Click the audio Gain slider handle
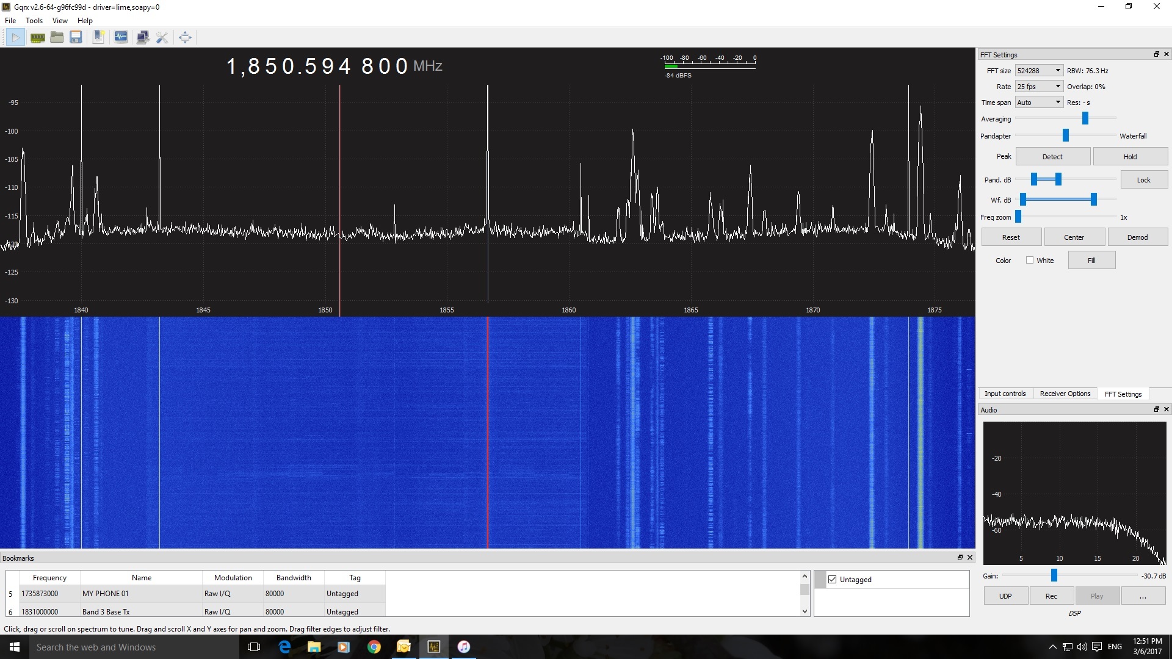Image resolution: width=1172 pixels, height=659 pixels. (1054, 575)
